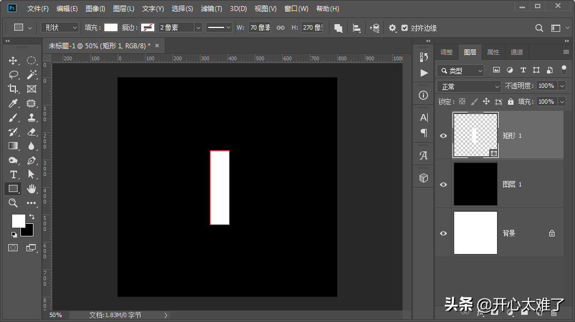The height and width of the screenshot is (322, 575).
Task: Open the tool preset picker arrow
Action: click(x=30, y=28)
